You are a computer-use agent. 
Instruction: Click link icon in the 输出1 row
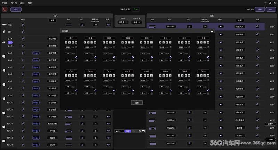257,27
